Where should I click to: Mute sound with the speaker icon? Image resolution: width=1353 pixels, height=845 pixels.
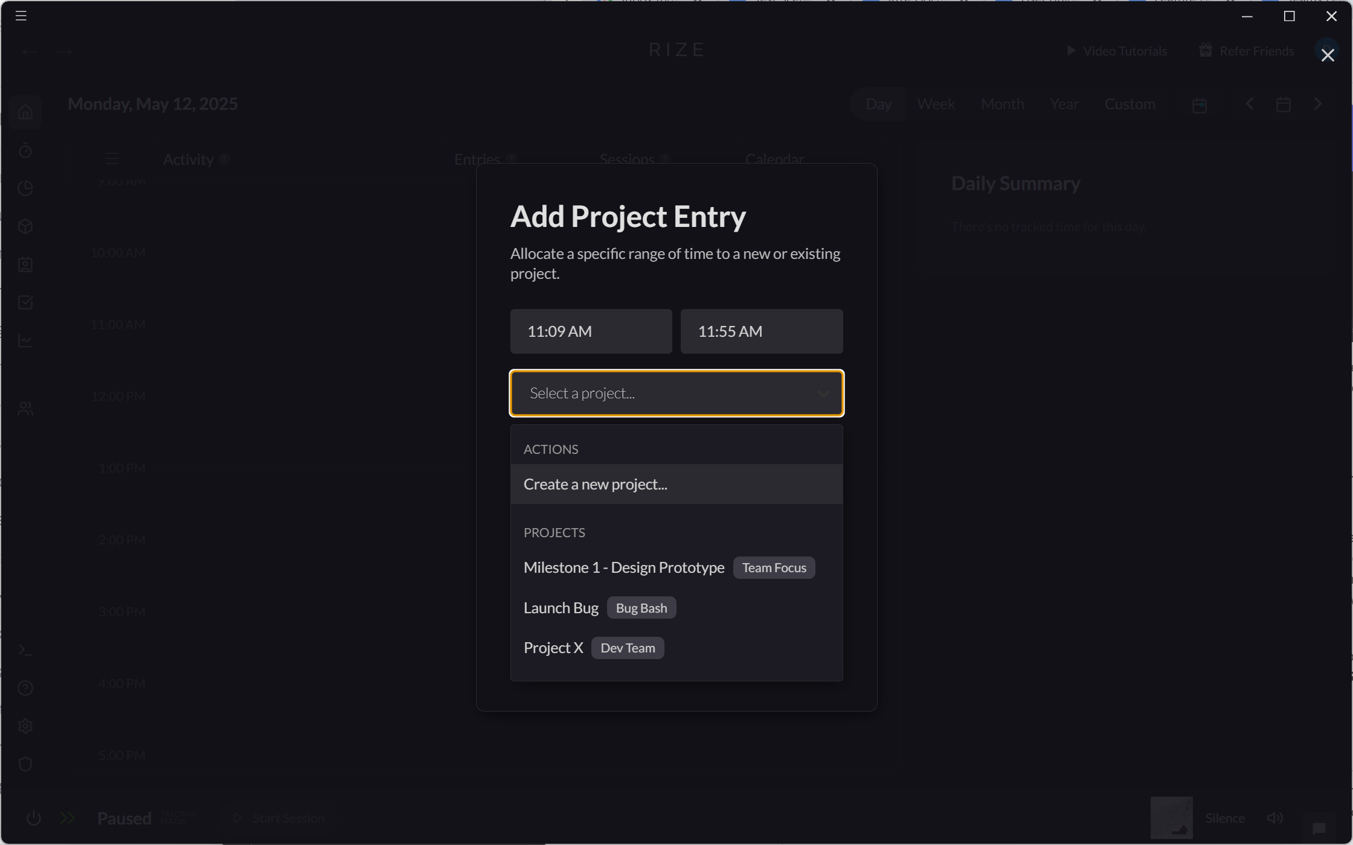[x=1275, y=818]
